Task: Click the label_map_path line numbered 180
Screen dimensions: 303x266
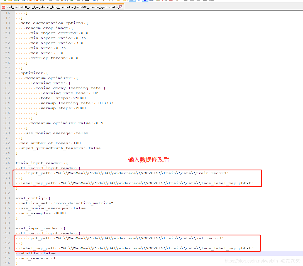Action: tap(137, 183)
